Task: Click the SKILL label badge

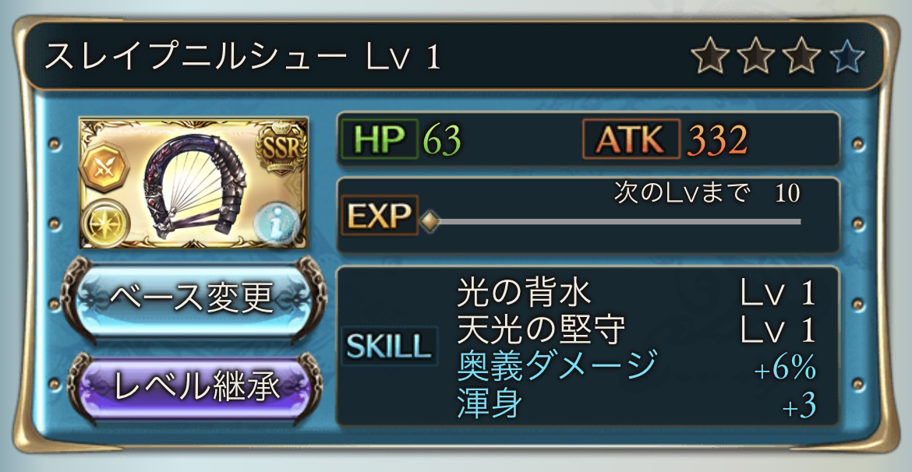Action: 389,347
